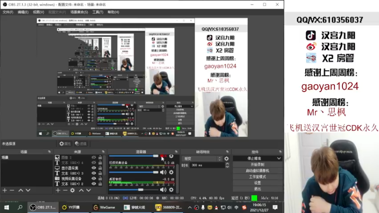The image size is (379, 213).
Task: Remove source with minus icon in 来源 panel
Action: 65,190
